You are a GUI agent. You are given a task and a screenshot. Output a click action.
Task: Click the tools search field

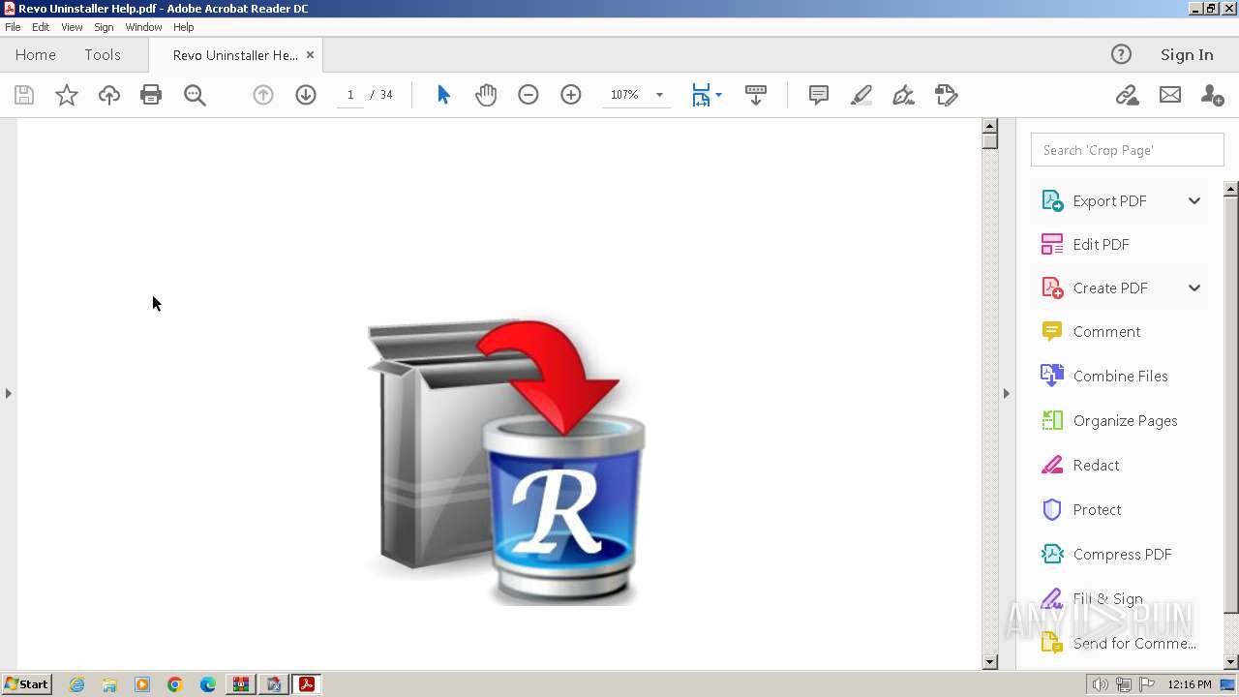coord(1127,150)
